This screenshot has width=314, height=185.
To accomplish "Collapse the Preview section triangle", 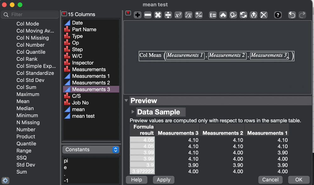I will pyautogui.click(x=126, y=101).
